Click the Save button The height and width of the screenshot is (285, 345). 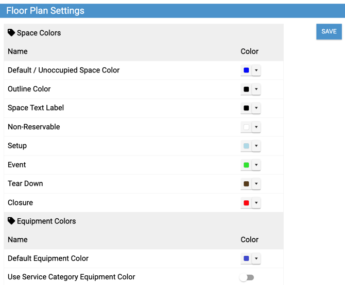329,31
